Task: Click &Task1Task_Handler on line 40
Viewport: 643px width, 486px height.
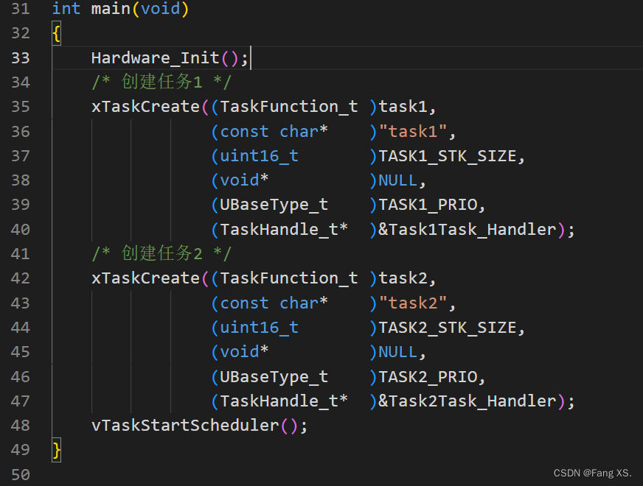Action: pos(467,229)
